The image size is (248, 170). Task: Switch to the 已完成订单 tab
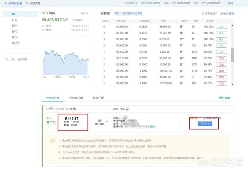coord(75,98)
